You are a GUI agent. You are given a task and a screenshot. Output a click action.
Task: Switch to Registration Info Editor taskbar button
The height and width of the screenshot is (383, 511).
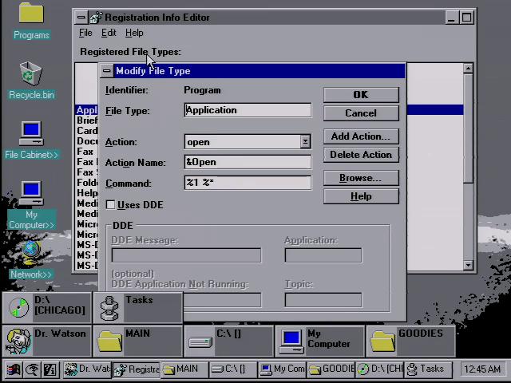click(137, 369)
